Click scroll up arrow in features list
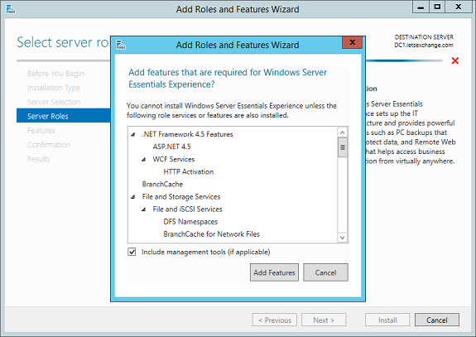476x337 pixels. [343, 132]
